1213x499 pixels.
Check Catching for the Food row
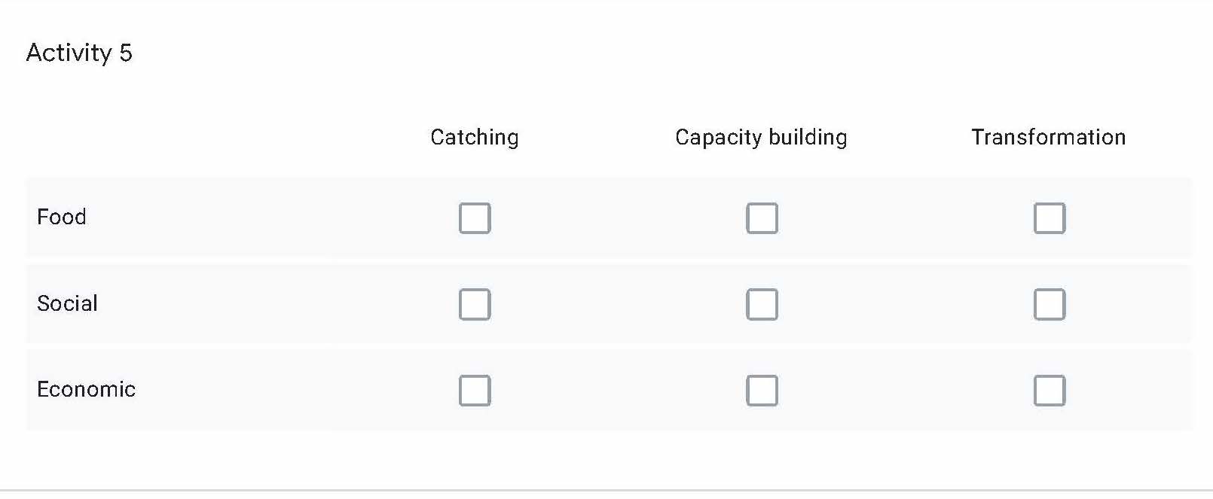(475, 218)
